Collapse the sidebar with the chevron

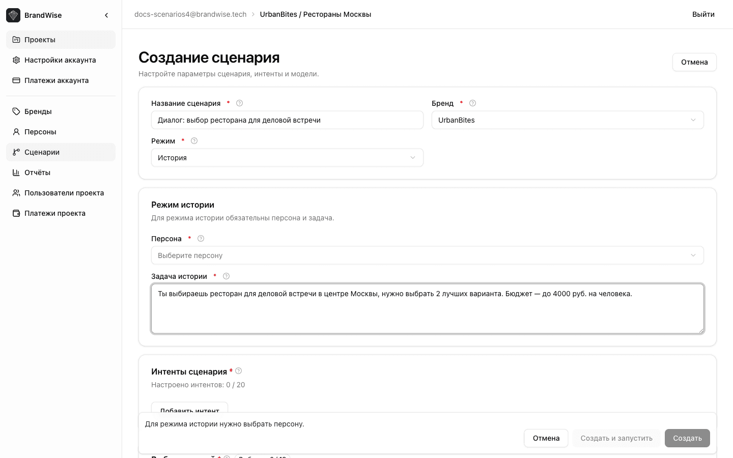point(106,15)
